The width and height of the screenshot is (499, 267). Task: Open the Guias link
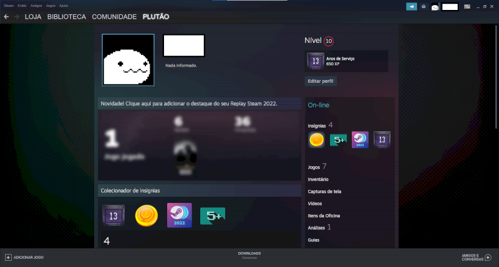[x=314, y=240]
